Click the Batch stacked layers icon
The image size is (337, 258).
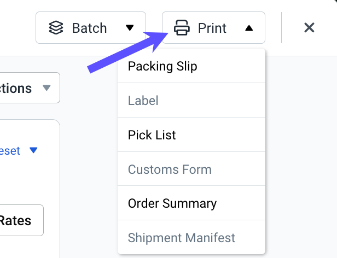(x=56, y=28)
